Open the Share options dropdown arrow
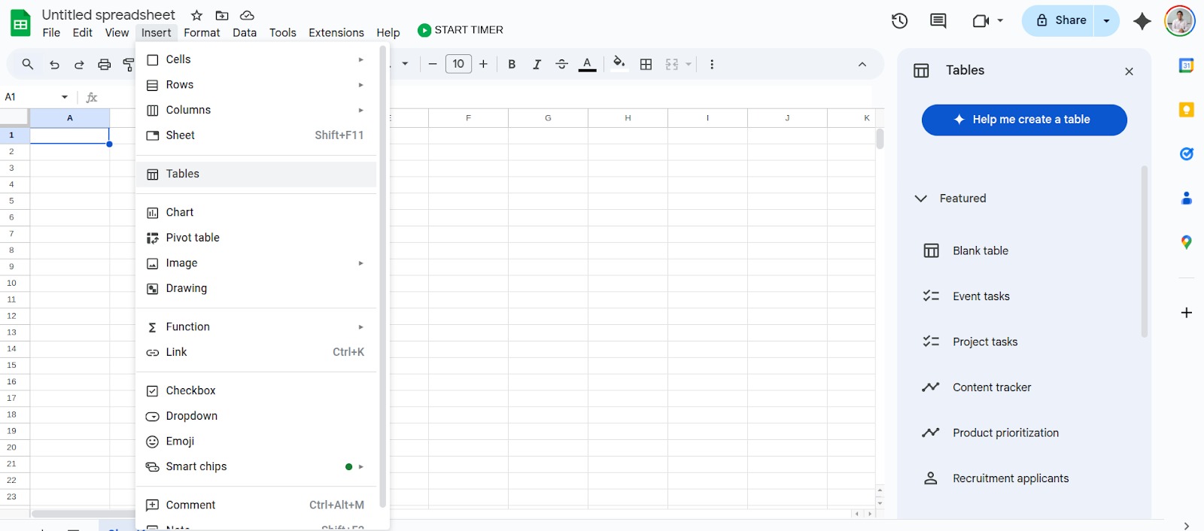 (x=1106, y=21)
